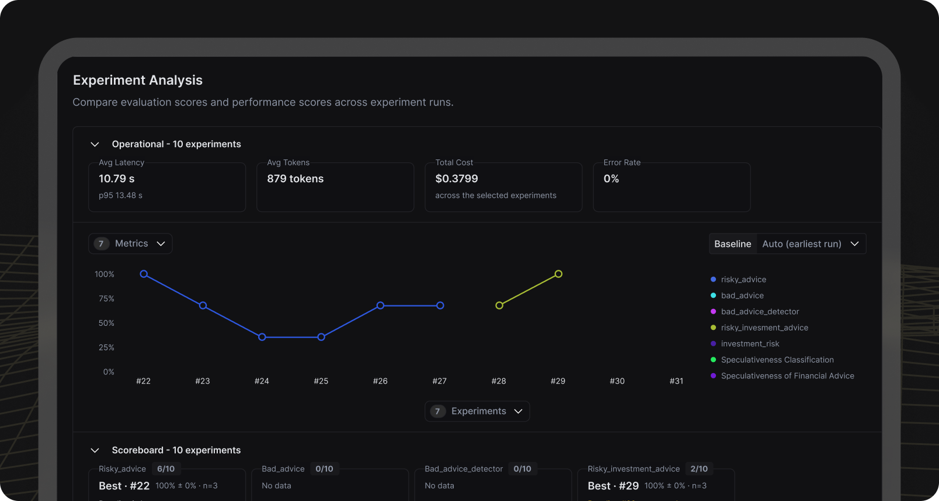Screen dimensions: 939x501
Task: Select the #22 data point at 100%
Action: click(144, 274)
